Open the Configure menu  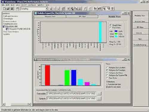click(x=32, y=5)
